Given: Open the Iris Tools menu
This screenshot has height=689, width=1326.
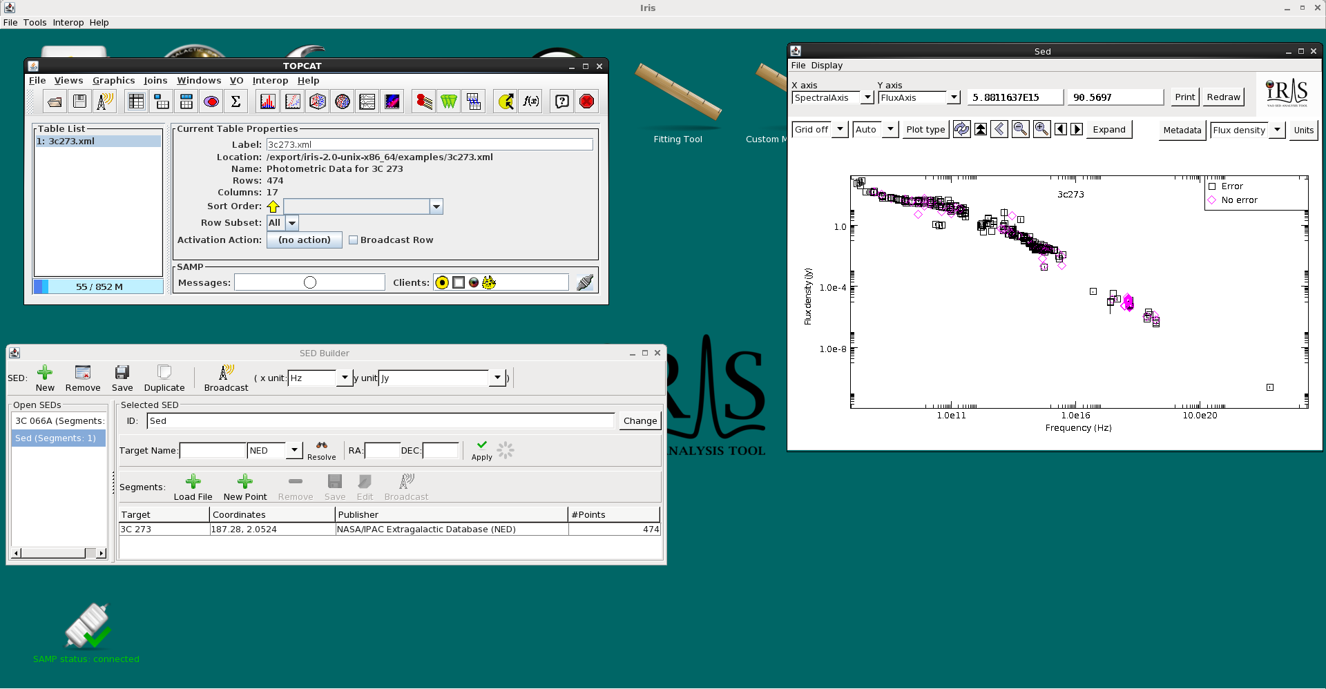Looking at the screenshot, I should [35, 23].
